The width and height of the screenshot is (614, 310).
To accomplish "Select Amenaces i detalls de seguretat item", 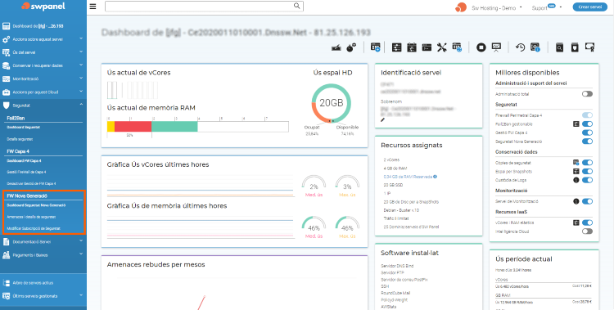I will (31, 217).
